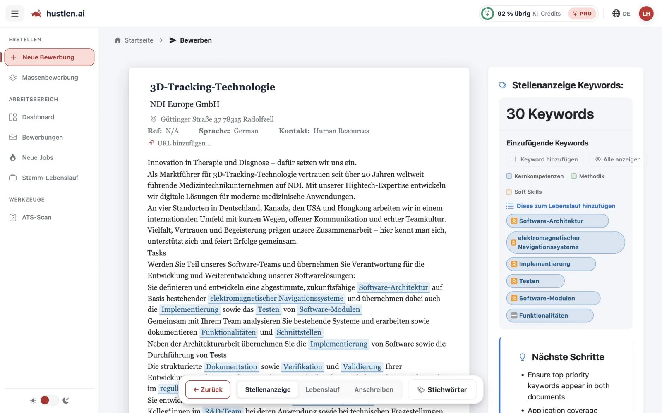This screenshot has height=413, width=662.
Task: Open Bewerbungen in sidebar
Action: (49, 138)
